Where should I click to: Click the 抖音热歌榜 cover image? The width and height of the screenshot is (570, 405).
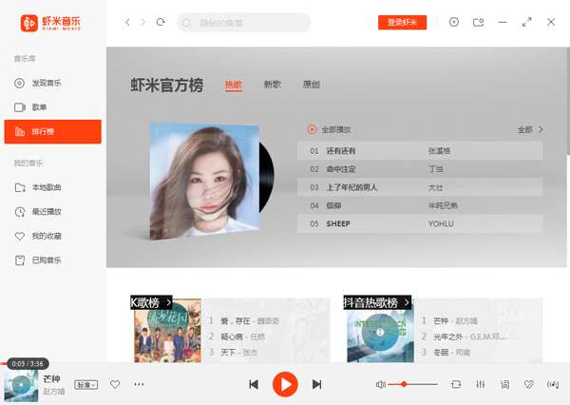[380, 336]
